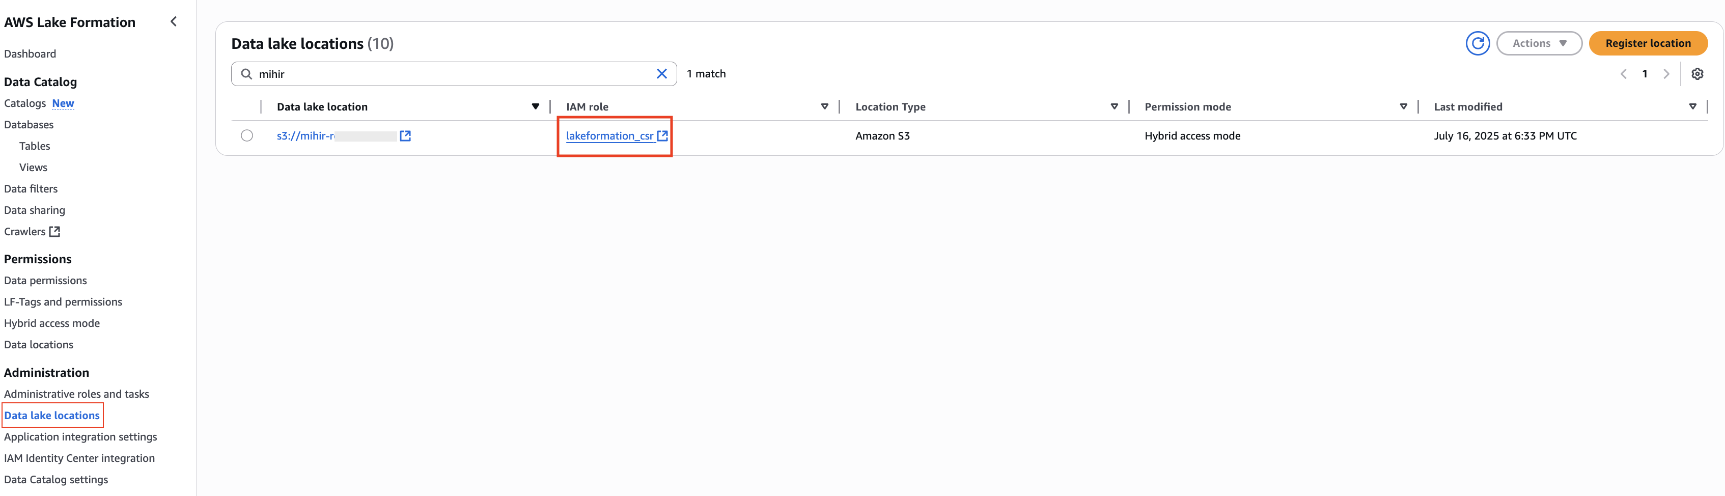Open Data lake locations in the sidebar
Viewport: 1725px width, 496px height.
click(51, 416)
